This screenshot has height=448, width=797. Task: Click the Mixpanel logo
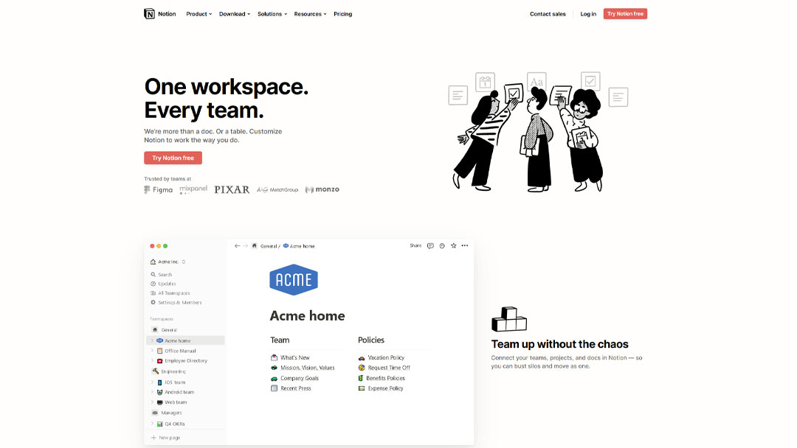(193, 190)
